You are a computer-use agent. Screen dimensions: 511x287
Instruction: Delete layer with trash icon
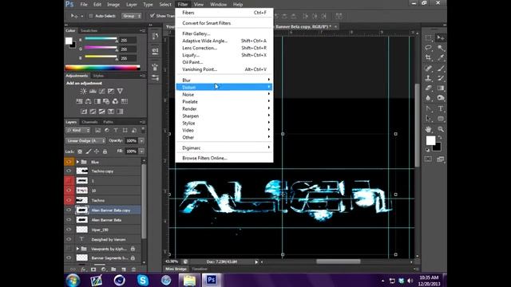tap(133, 269)
